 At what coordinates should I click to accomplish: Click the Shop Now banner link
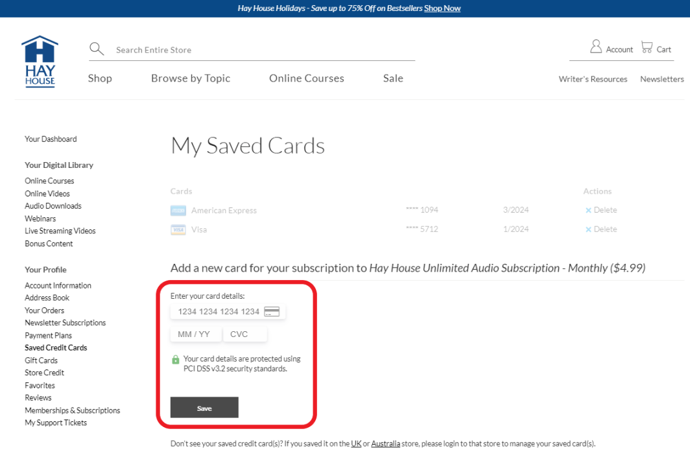(442, 8)
